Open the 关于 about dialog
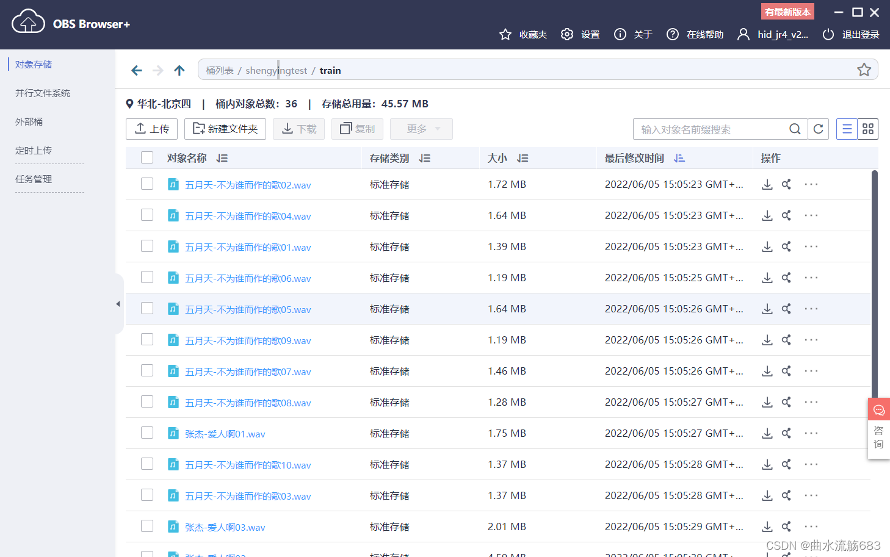The width and height of the screenshot is (890, 557). coord(633,35)
